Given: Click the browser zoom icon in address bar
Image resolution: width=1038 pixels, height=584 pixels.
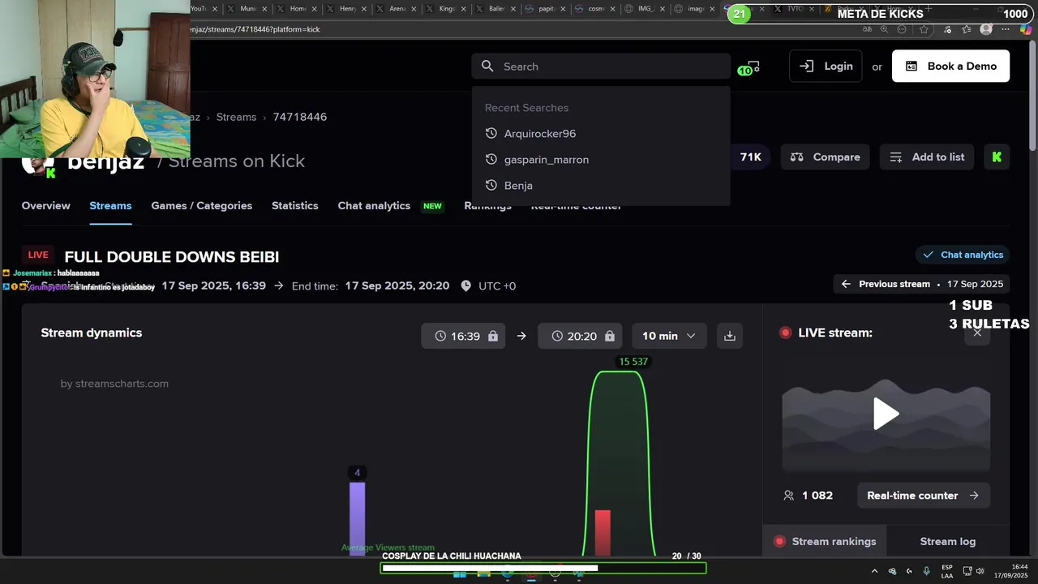Looking at the screenshot, I should 884,29.
